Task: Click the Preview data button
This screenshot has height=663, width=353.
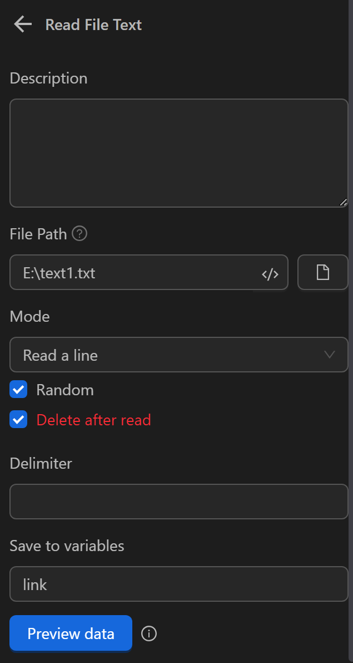Action: click(x=71, y=633)
